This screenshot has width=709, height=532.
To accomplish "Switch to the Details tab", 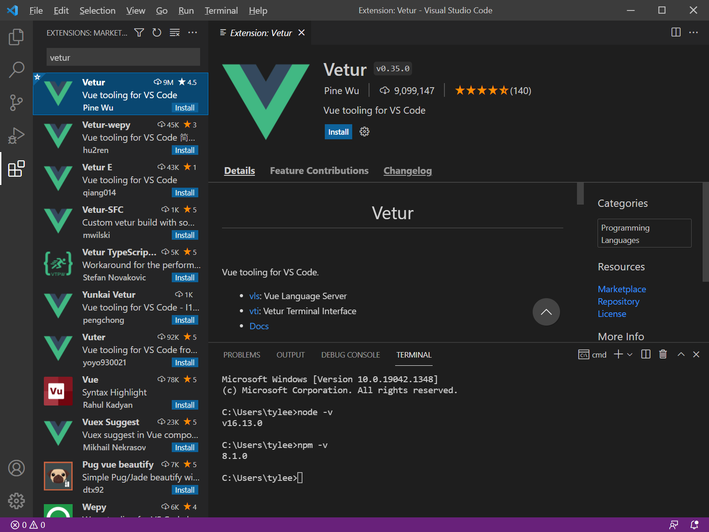I will pos(239,170).
